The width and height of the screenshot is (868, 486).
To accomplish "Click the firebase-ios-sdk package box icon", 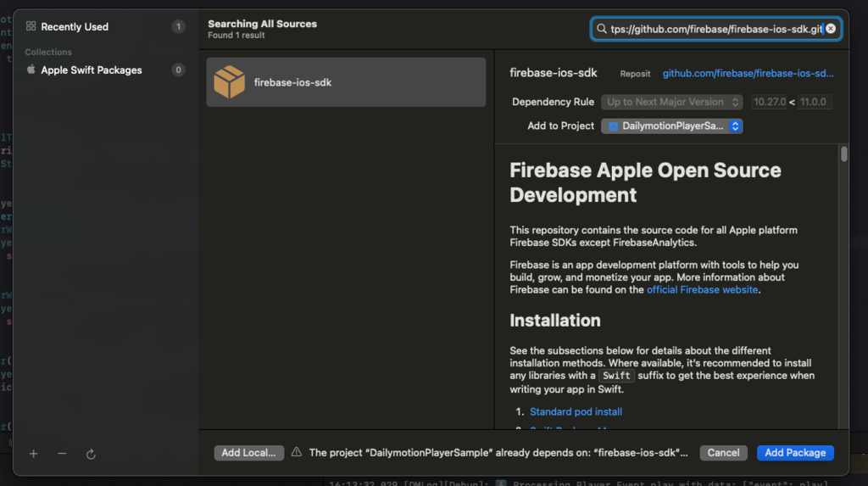I will point(229,82).
